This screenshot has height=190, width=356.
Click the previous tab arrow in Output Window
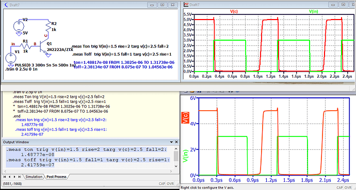click(9, 177)
